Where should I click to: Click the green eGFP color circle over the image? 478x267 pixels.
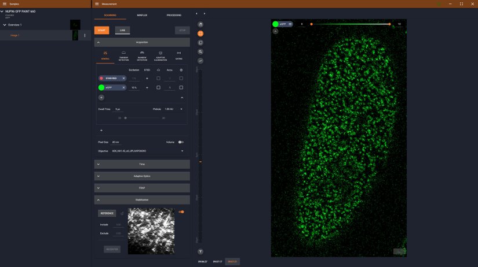[275, 24]
